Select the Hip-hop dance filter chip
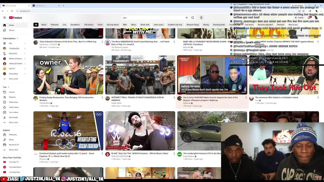 pyautogui.click(x=113, y=25)
